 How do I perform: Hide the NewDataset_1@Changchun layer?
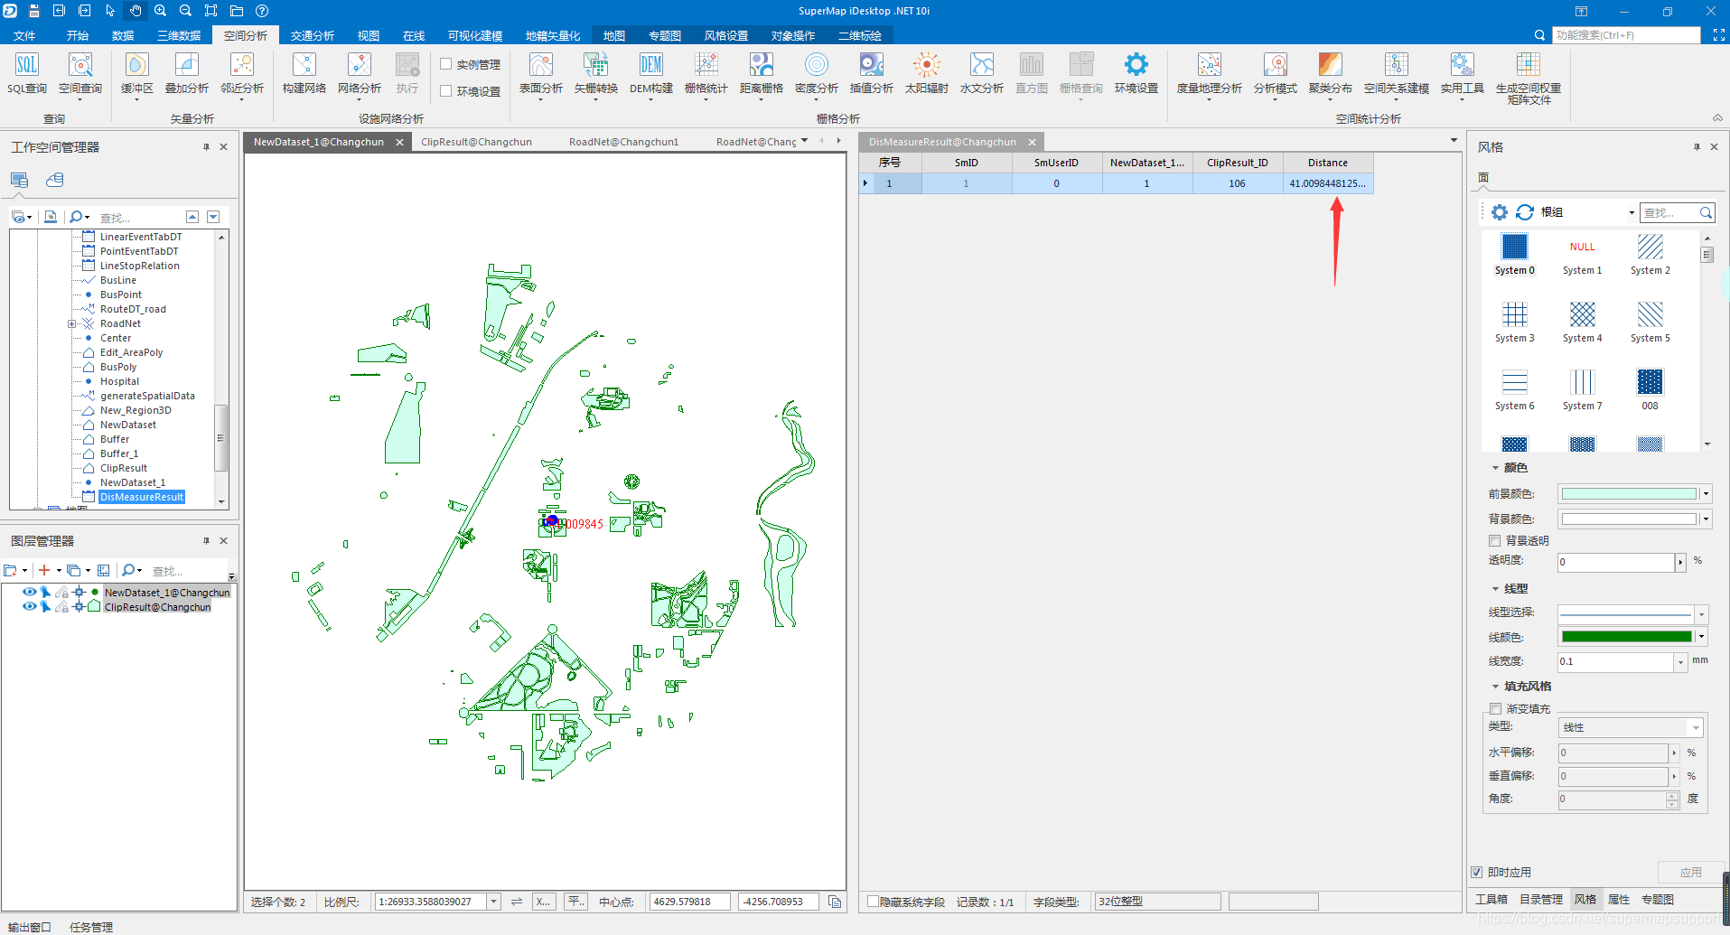tap(29, 593)
